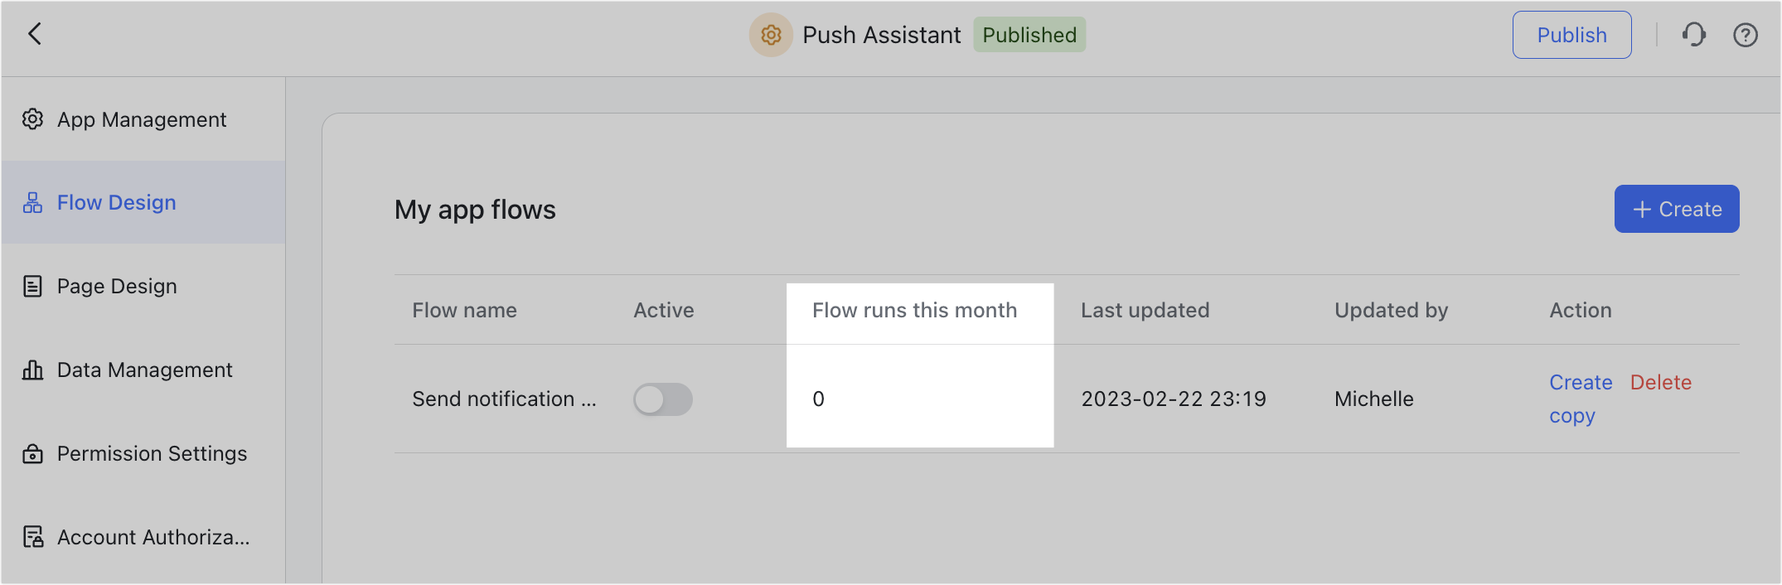Click the Last updated column header
Screen dimensions: 1782x585
[x=1145, y=310]
